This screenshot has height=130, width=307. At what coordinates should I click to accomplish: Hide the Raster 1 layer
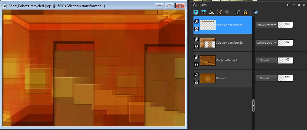pyautogui.click(x=196, y=82)
